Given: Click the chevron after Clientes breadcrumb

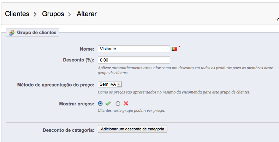Looking at the screenshot, I should [x=35, y=14].
